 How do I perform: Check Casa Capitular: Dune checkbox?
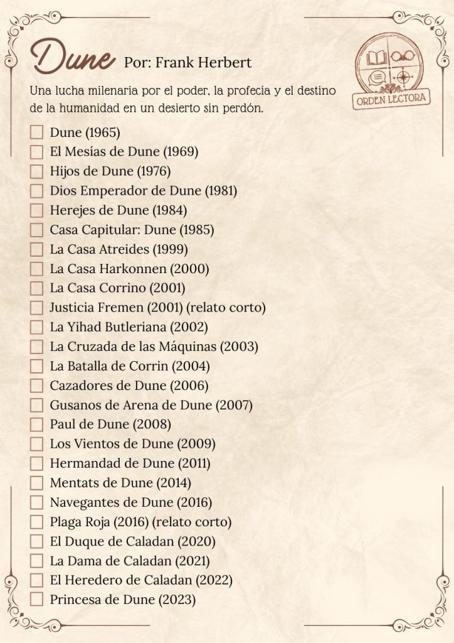pos(37,230)
